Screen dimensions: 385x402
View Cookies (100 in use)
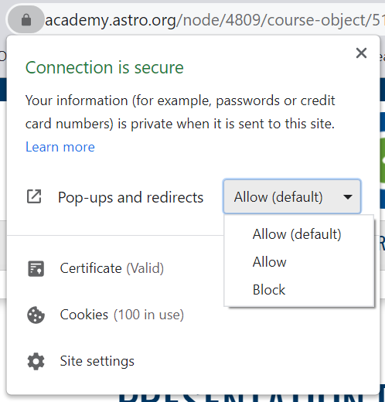point(122,315)
